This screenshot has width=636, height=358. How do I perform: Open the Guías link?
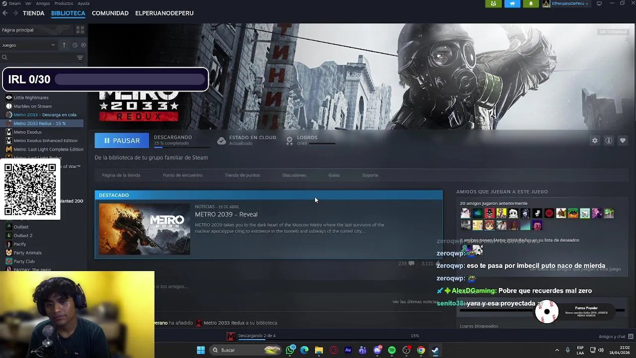(334, 175)
